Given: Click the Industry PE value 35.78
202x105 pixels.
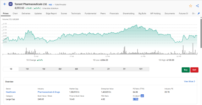Looking at the screenshot, I should pyautogui.click(x=167, y=92).
